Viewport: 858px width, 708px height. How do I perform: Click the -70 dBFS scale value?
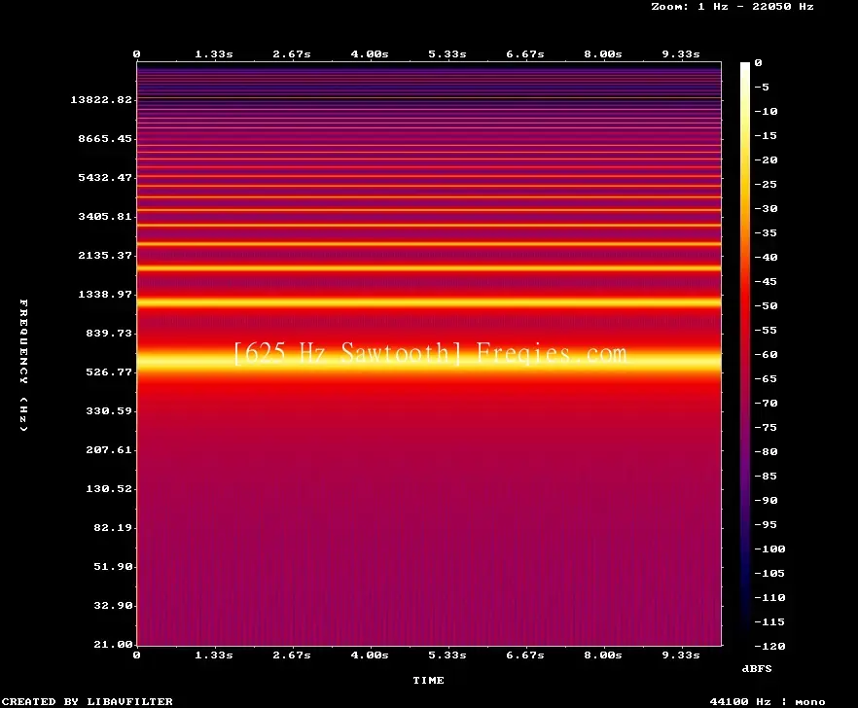[766, 404]
